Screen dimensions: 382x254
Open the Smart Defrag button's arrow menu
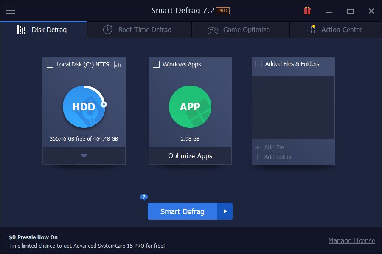coord(225,211)
